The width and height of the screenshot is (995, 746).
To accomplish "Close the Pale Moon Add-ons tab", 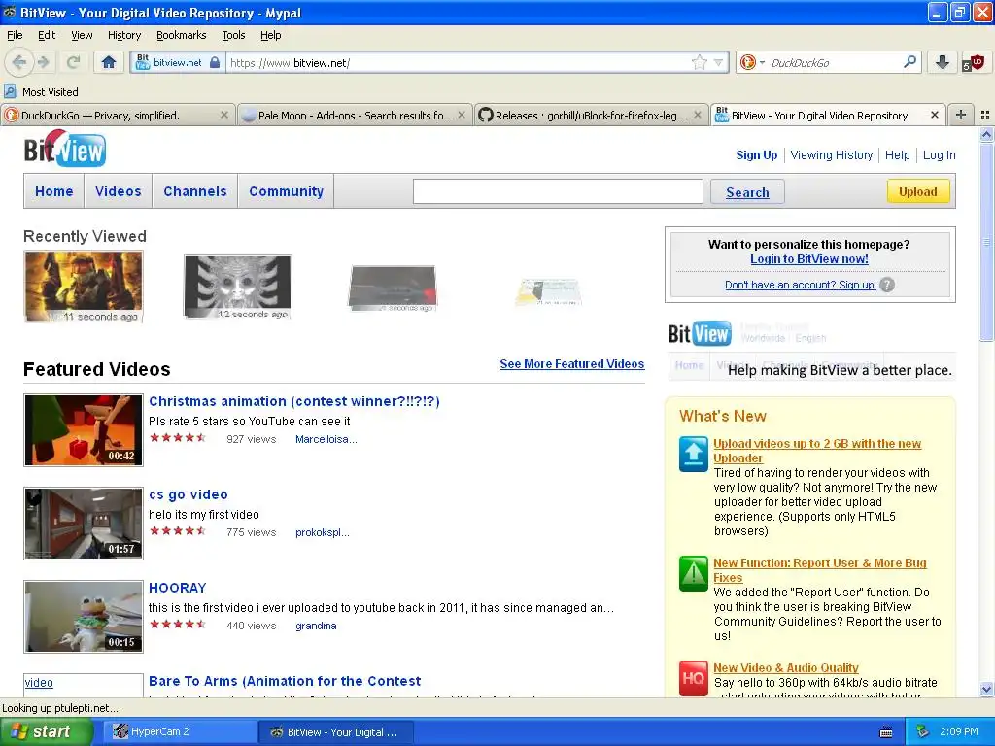I will tap(462, 115).
